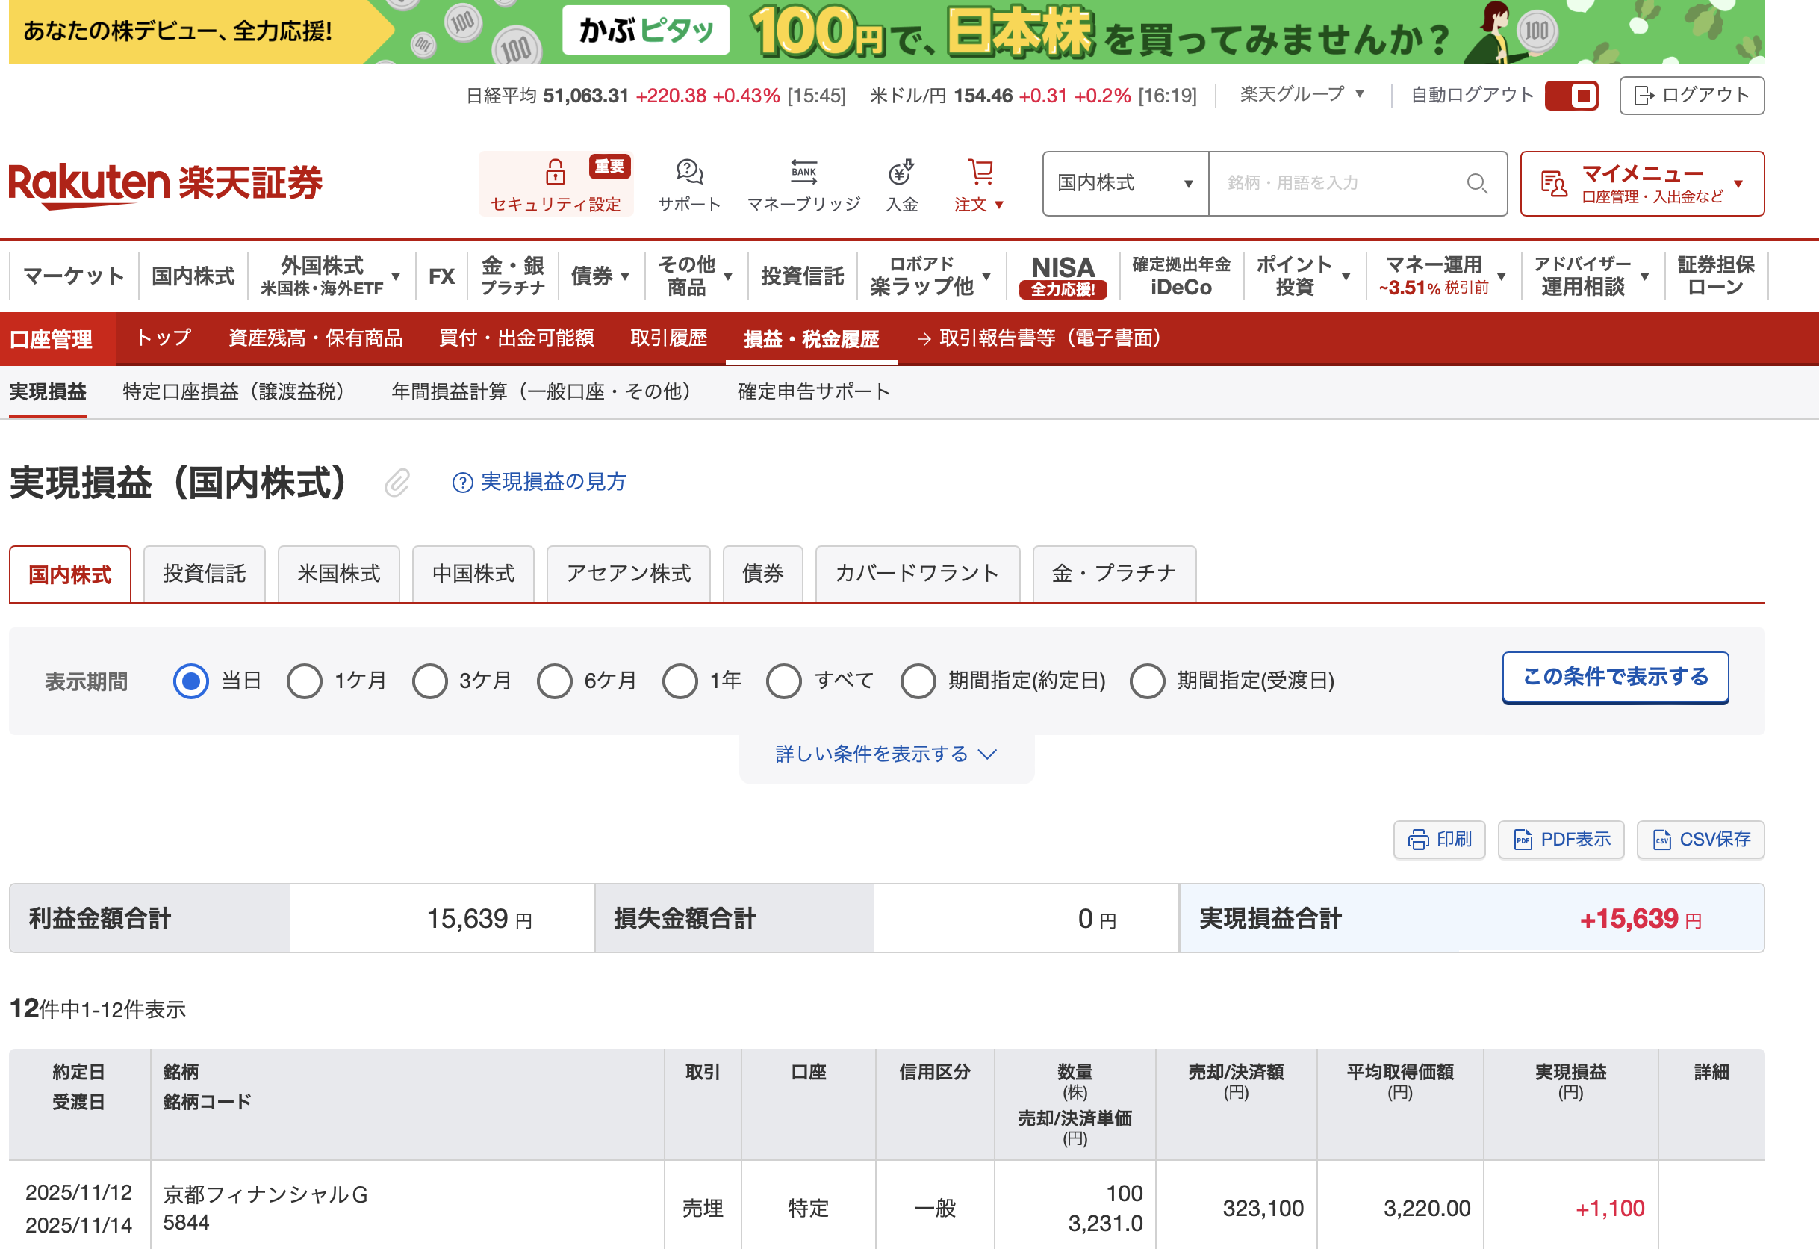The width and height of the screenshot is (1819, 1249).
Task: Click the printer 印刷 button
Action: click(1439, 840)
